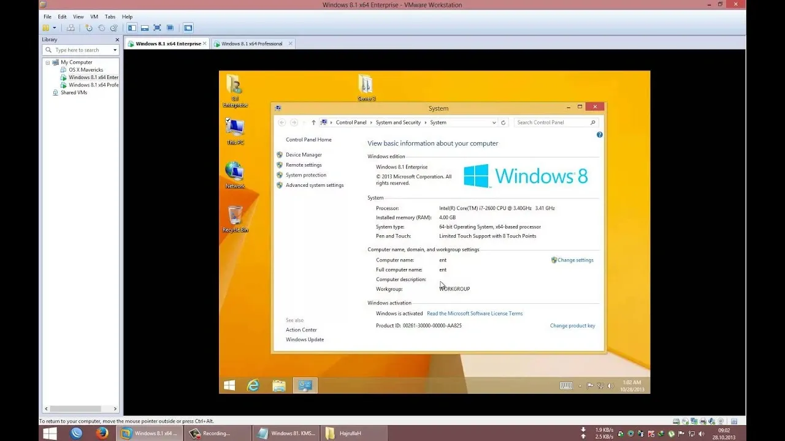
Task: Click Read the Microsoft Software License Terms
Action: pyautogui.click(x=475, y=313)
